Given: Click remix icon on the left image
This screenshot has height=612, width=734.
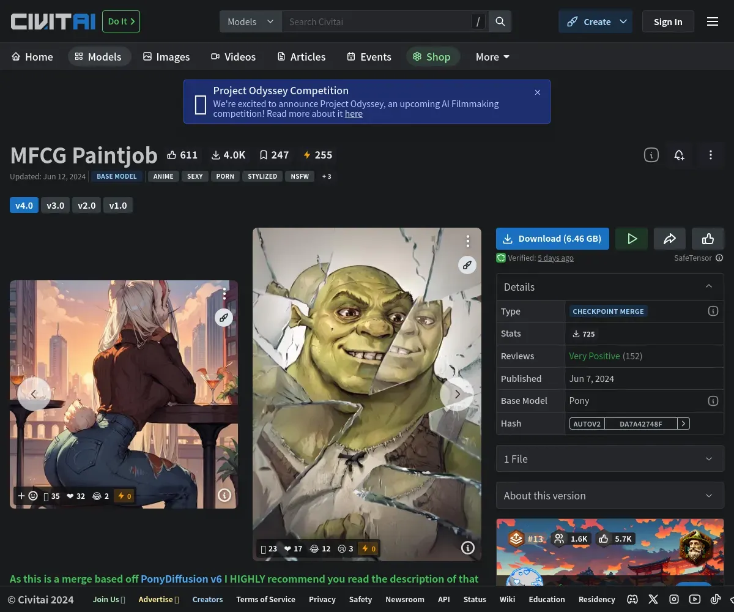Looking at the screenshot, I should coord(224,317).
